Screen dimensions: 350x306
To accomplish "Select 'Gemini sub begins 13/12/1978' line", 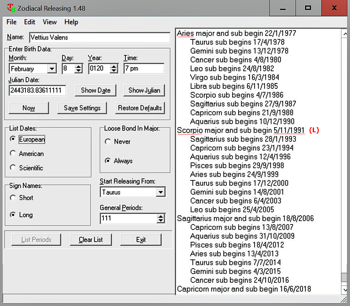I will 239,51.
